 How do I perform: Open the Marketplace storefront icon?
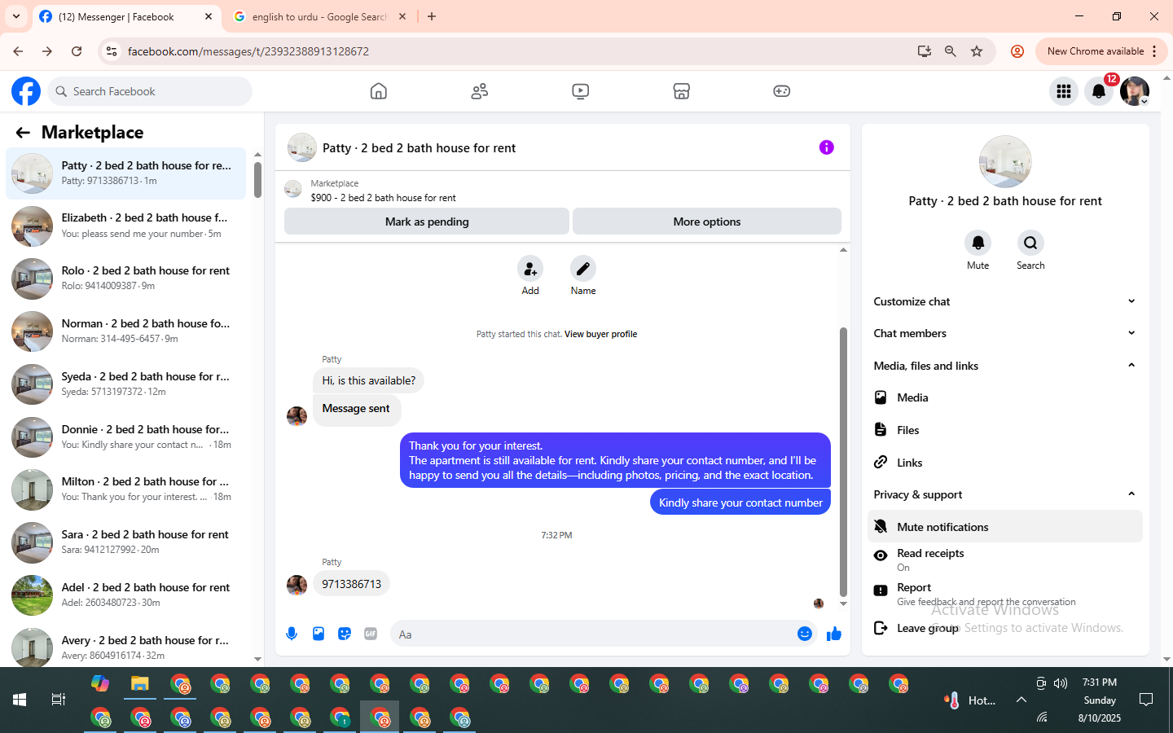click(682, 91)
